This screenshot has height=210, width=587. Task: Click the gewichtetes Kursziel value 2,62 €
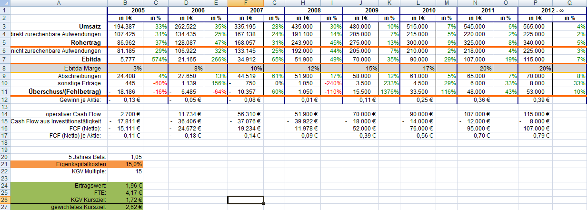[x=125, y=207]
